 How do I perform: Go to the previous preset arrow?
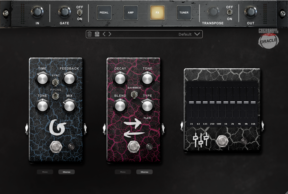click(104, 34)
